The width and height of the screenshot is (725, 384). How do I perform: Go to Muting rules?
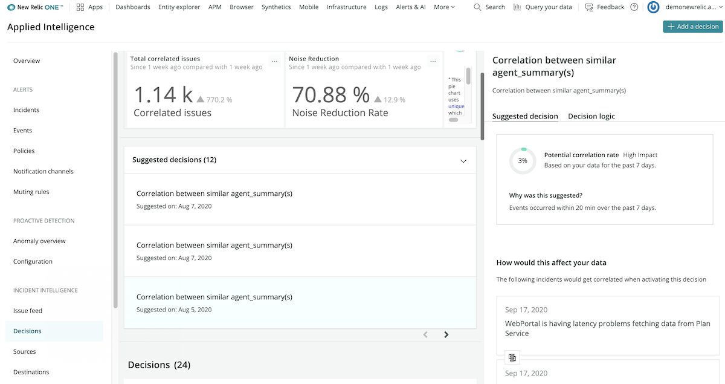coord(31,192)
